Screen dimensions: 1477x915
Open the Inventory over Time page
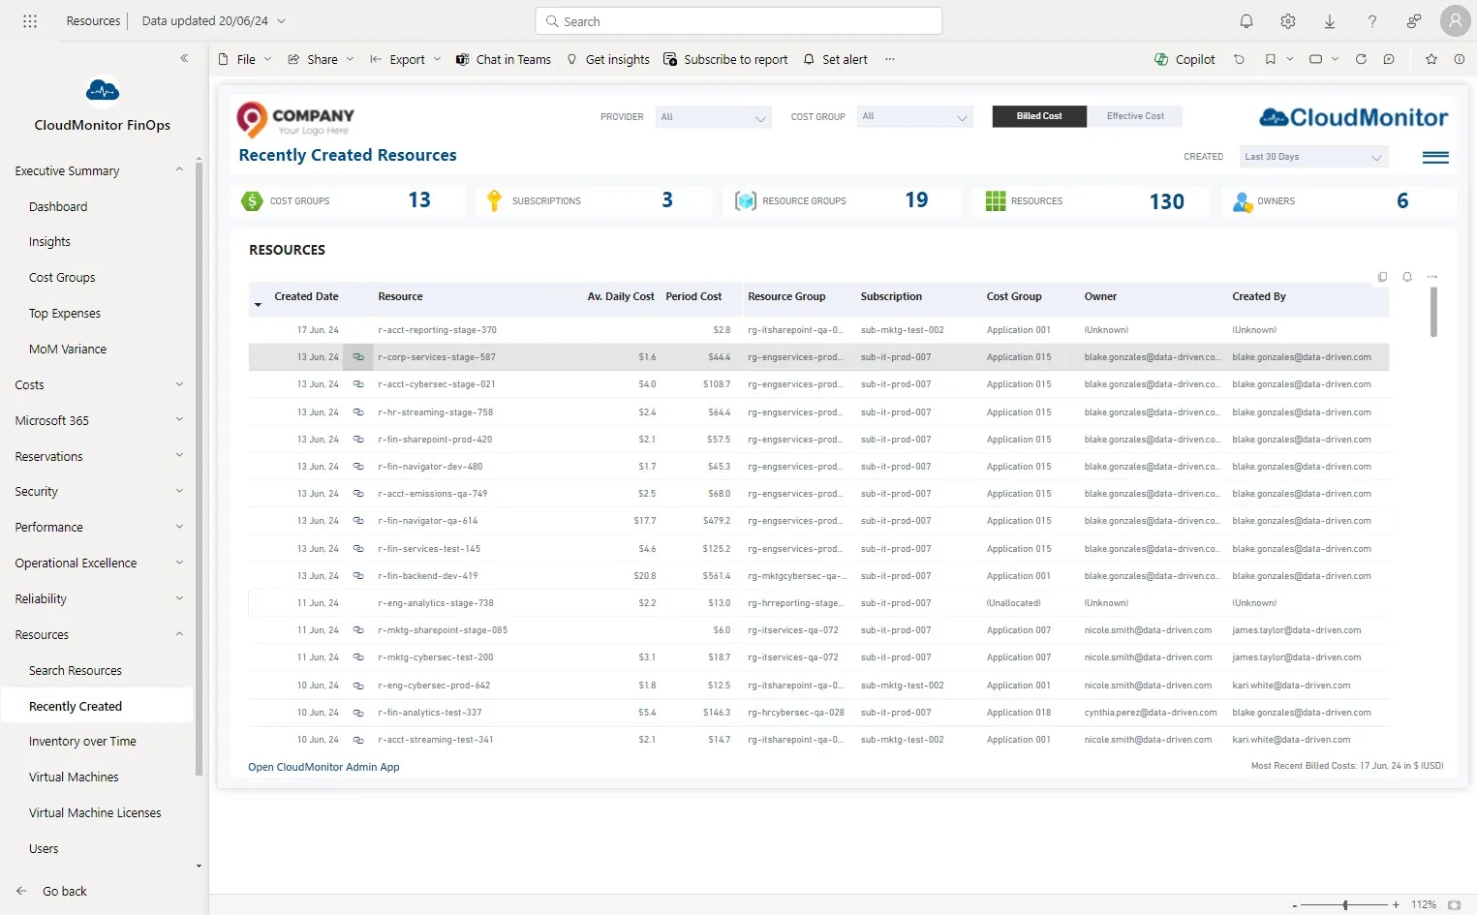(x=82, y=742)
